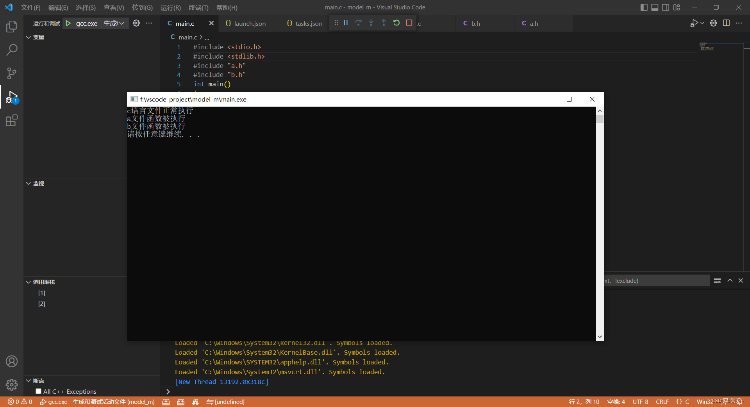Grab the debug toolbar drag handle
Image resolution: width=750 pixels, height=407 pixels.
(x=336, y=23)
